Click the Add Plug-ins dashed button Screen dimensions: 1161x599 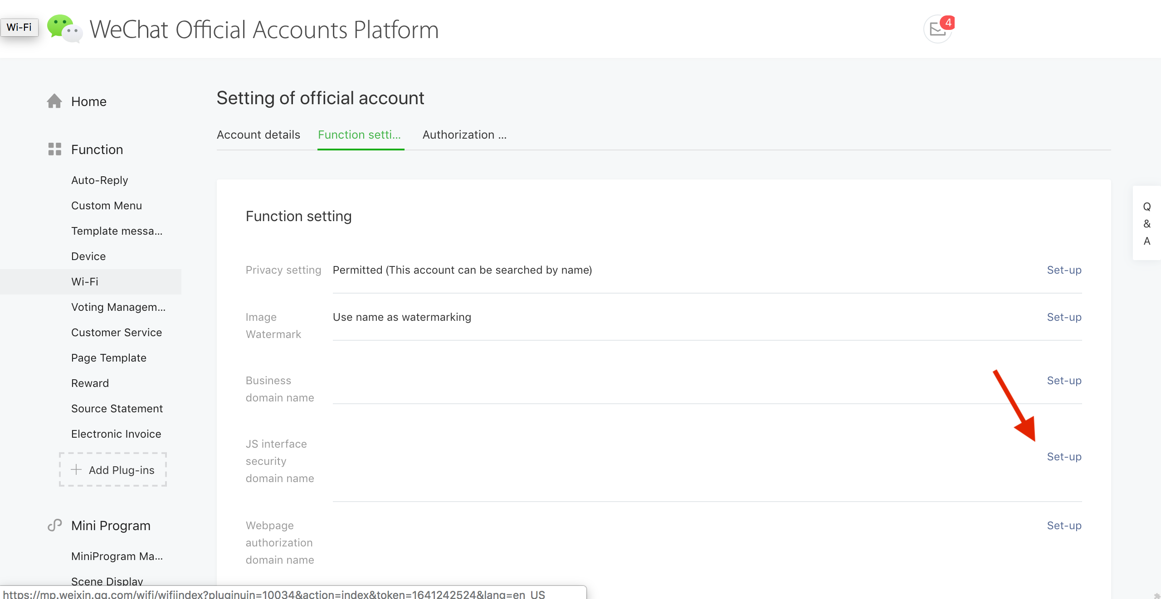pos(112,470)
